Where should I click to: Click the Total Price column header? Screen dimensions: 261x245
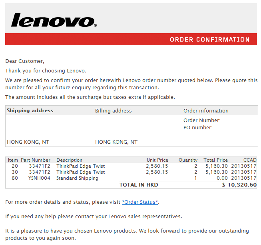tap(215, 160)
